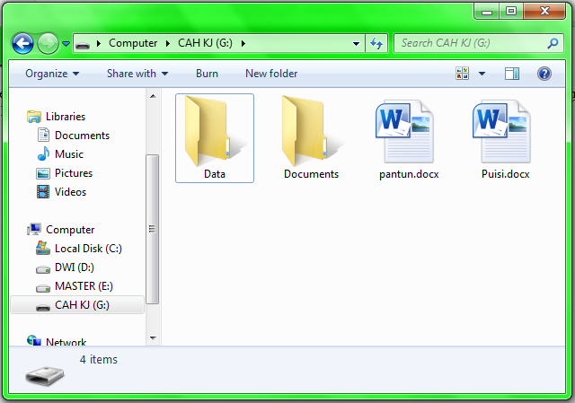Change view with the views icon
This screenshot has height=403, width=575.
pyautogui.click(x=462, y=74)
